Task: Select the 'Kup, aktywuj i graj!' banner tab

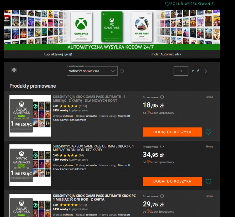Action: pos(58,54)
